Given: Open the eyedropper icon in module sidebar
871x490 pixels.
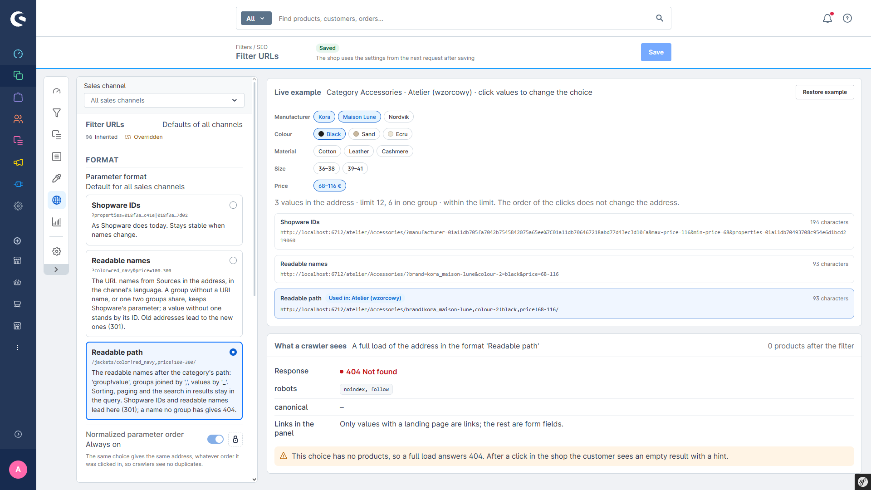Looking at the screenshot, I should (57, 178).
